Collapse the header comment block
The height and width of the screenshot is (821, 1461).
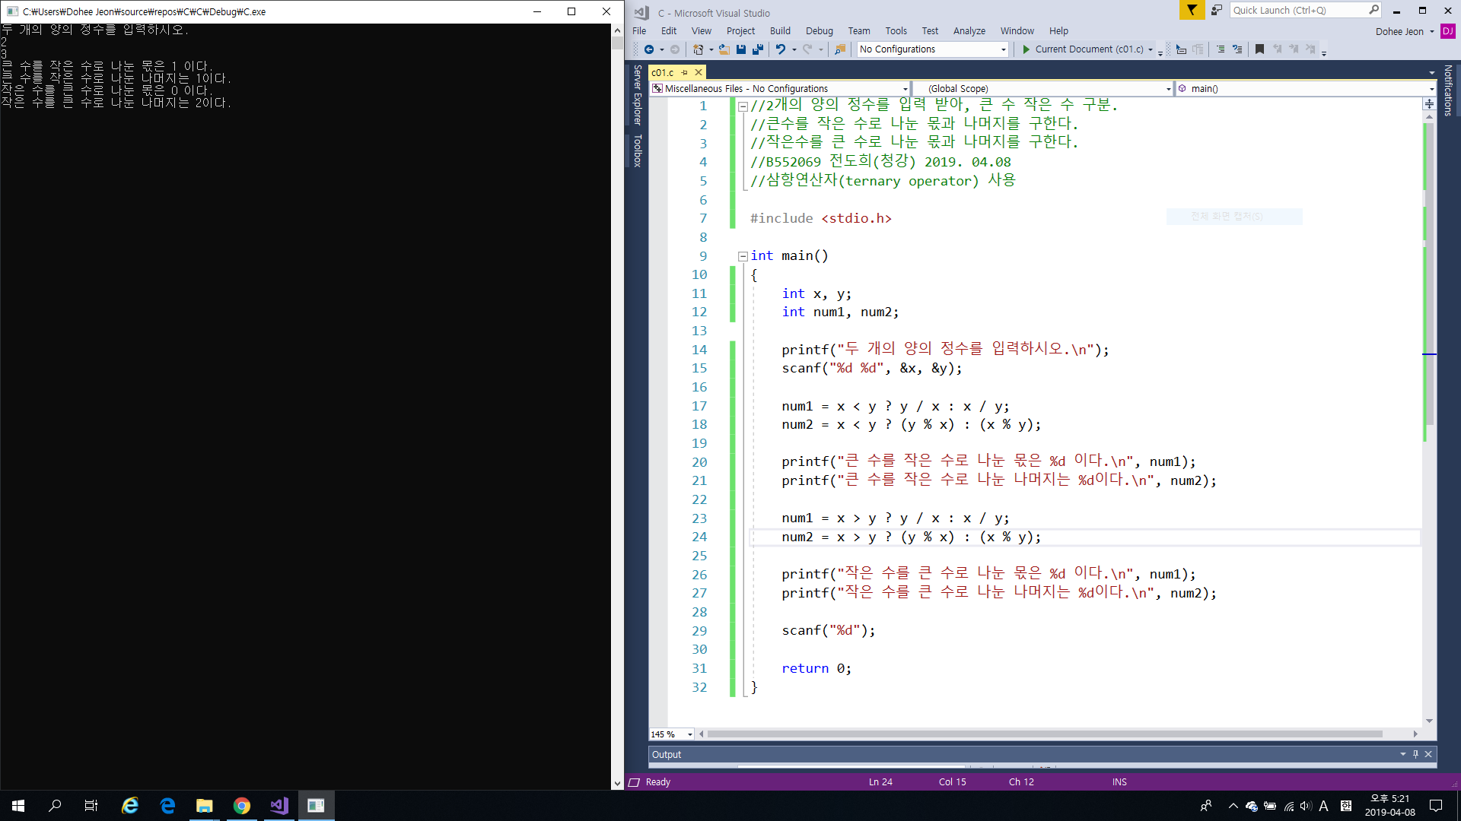point(743,106)
